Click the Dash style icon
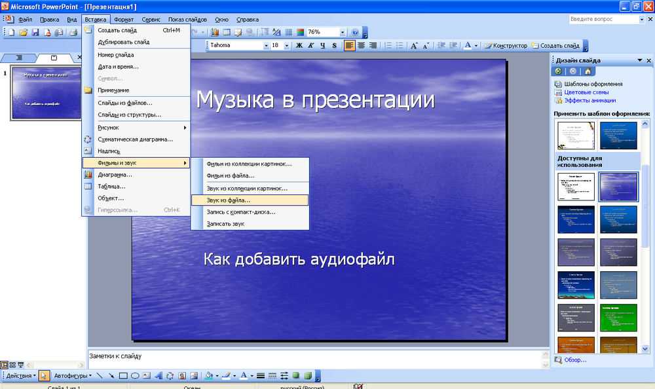The image size is (655, 389). 272,376
